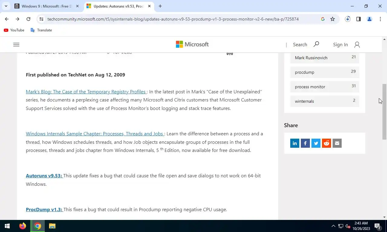This screenshot has width=387, height=232.
Task: Select the procdump tag
Action: 325,72
